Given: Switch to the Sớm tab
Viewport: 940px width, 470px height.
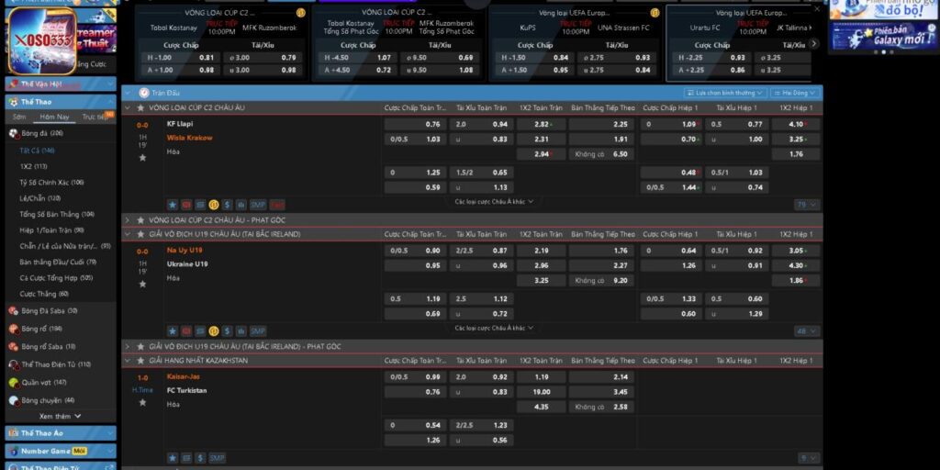Looking at the screenshot, I should click(x=19, y=117).
